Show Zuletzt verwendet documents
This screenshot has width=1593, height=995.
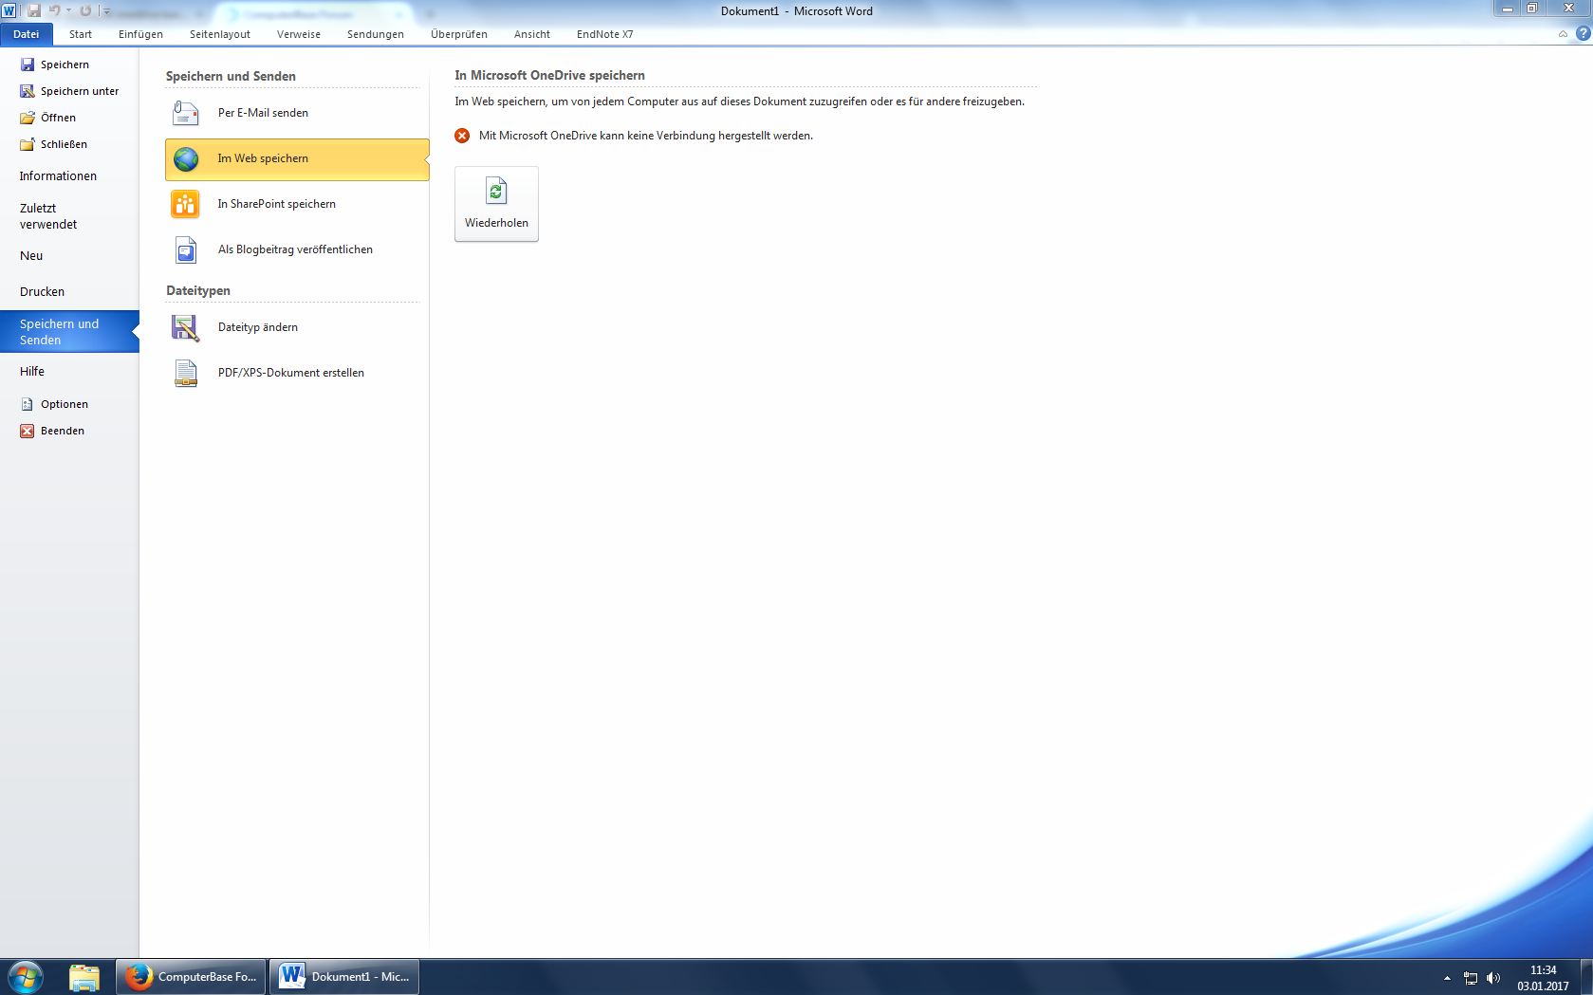point(48,216)
